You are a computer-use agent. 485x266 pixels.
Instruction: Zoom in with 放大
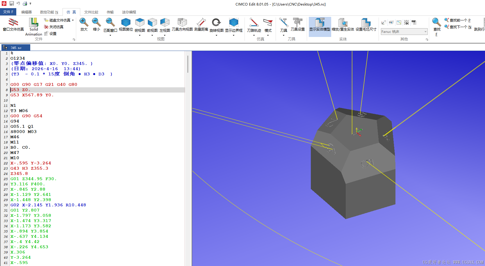click(x=84, y=25)
